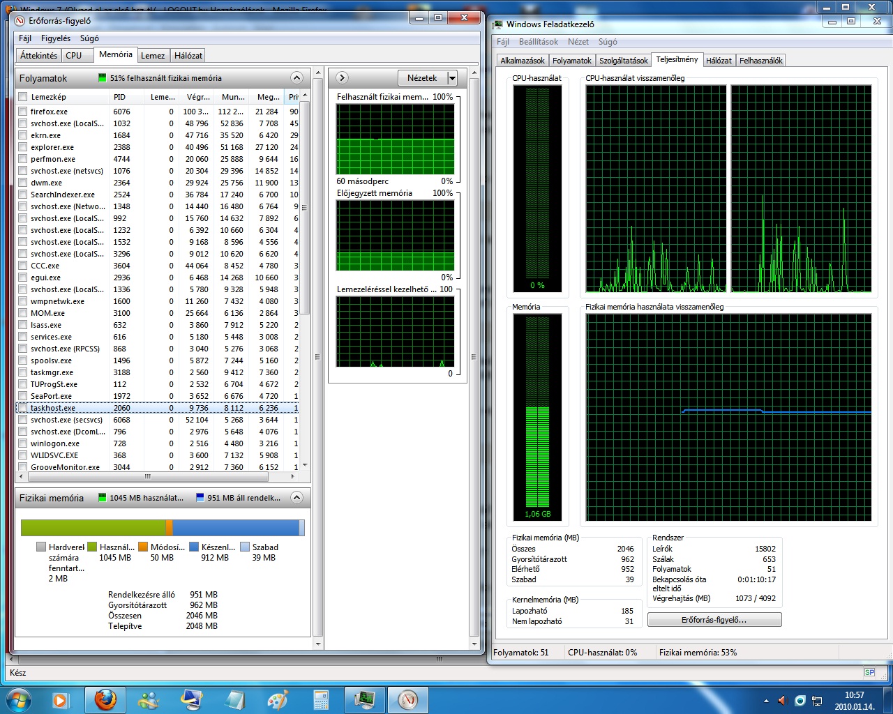Open Fájl menu in Erőforrás-figyelő
This screenshot has width=893, height=714.
[x=25, y=38]
